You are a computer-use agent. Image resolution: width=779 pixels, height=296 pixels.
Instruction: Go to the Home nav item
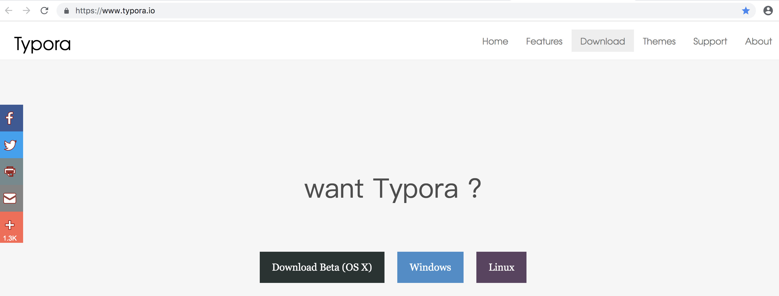click(495, 41)
